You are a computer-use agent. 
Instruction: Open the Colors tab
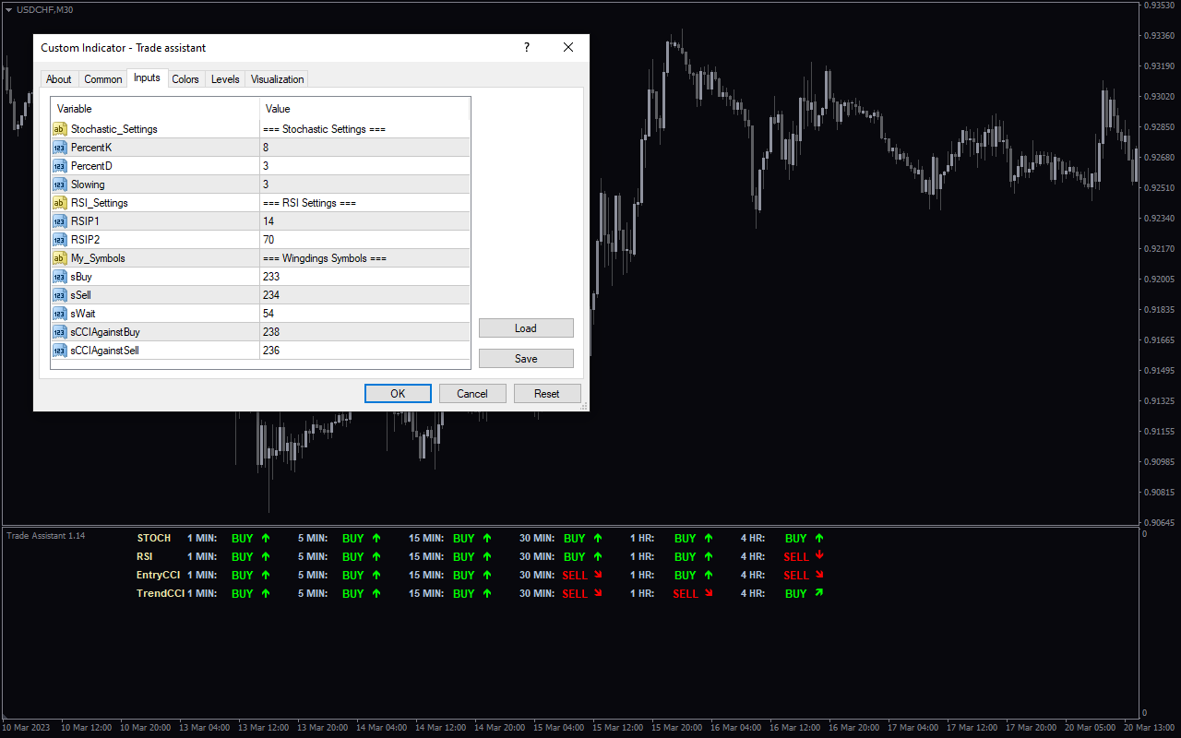point(185,79)
